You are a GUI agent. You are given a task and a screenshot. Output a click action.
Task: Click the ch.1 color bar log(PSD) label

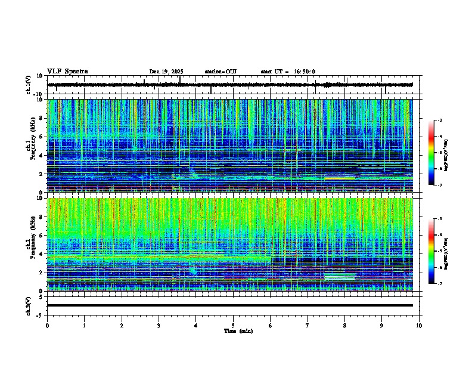446,156
